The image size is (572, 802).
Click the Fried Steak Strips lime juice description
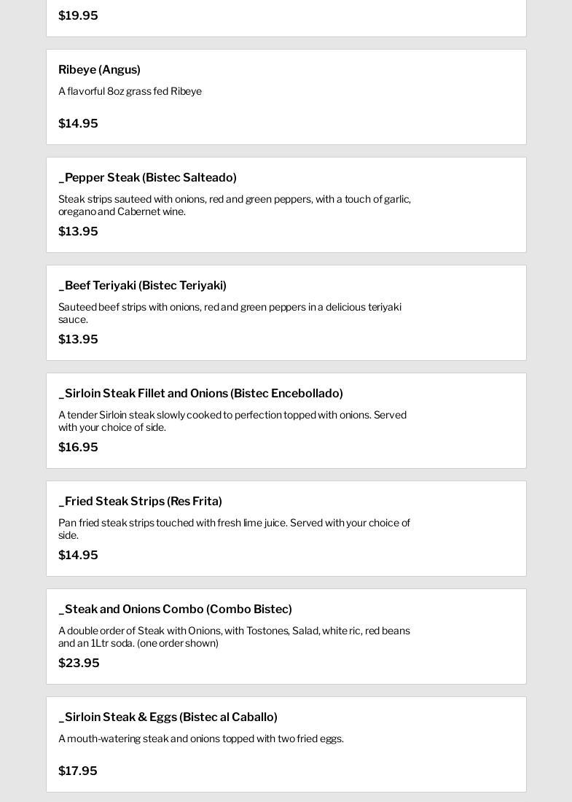pyautogui.click(x=234, y=529)
